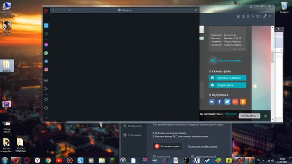
Task: Open Recycle Bin 'Корзина' on desktop
Action: pos(284,7)
